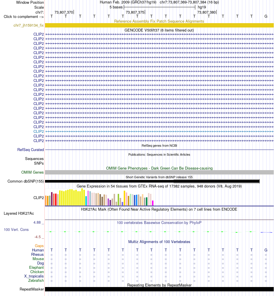The image size is (274, 296).
Task: Open 'GENCODE V50lift37 (6 items filtered out)' title
Action: pos(159,30)
